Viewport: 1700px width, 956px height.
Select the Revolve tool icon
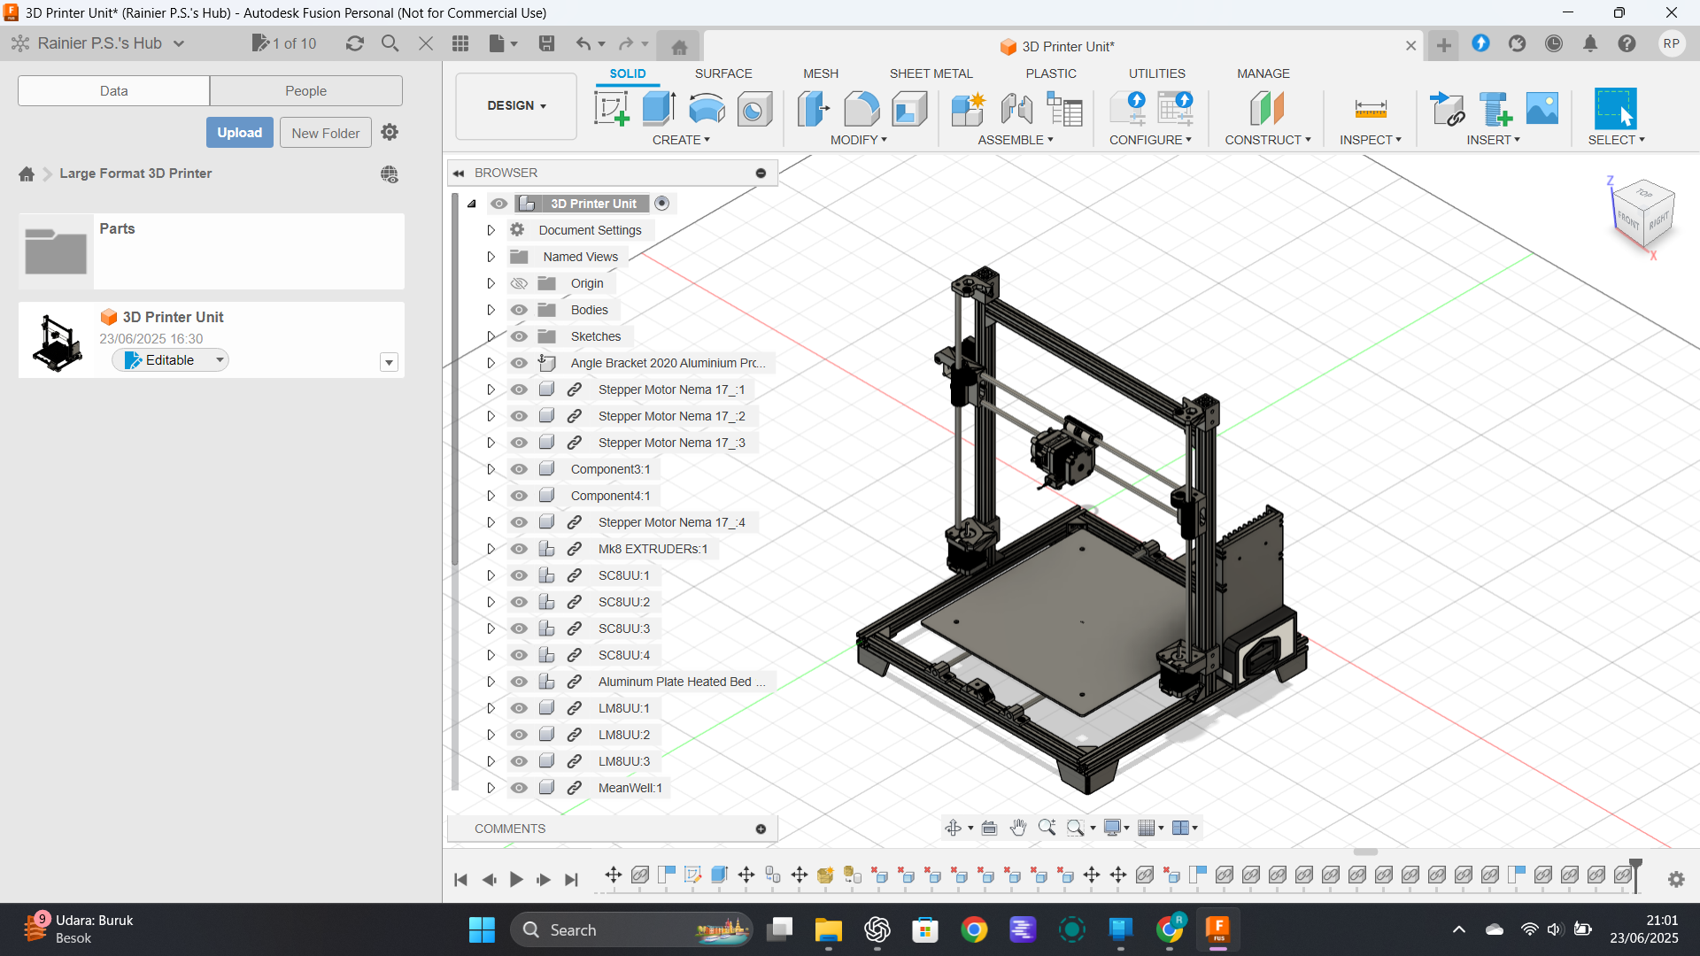point(707,109)
